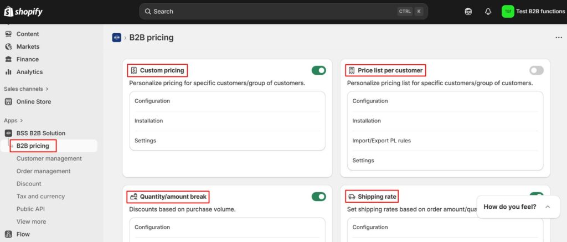Go to Finance in the sidebar
The height and width of the screenshot is (242, 567).
point(28,59)
